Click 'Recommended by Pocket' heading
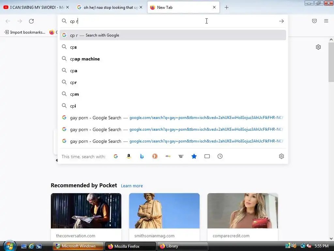The width and height of the screenshot is (334, 251). click(84, 185)
